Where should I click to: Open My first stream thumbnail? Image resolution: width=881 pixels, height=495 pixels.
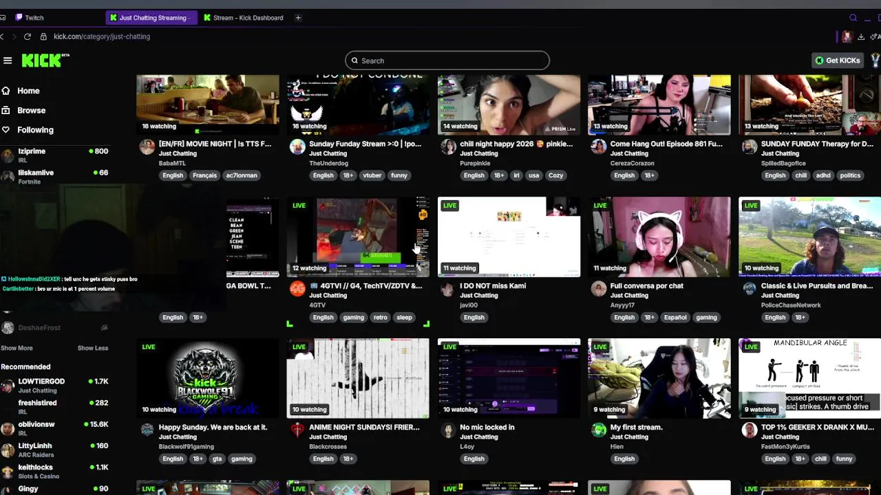(x=659, y=378)
